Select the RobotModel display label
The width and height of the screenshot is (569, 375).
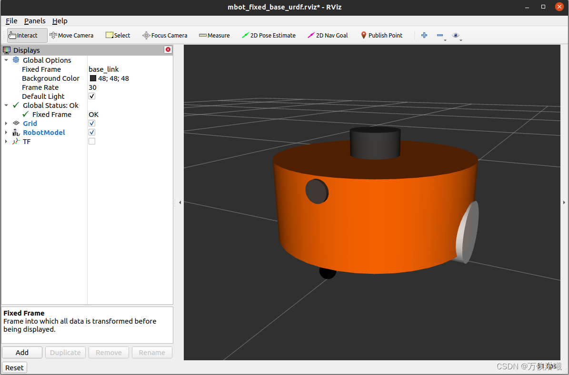[x=44, y=132]
